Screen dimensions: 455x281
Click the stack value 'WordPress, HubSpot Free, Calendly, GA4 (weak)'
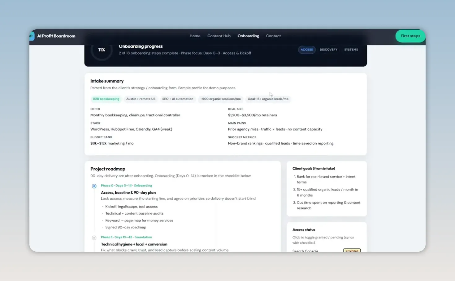pos(131,129)
